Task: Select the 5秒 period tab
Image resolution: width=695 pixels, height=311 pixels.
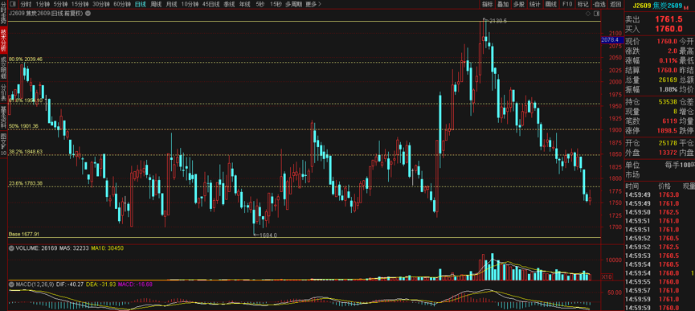Action: (x=260, y=4)
